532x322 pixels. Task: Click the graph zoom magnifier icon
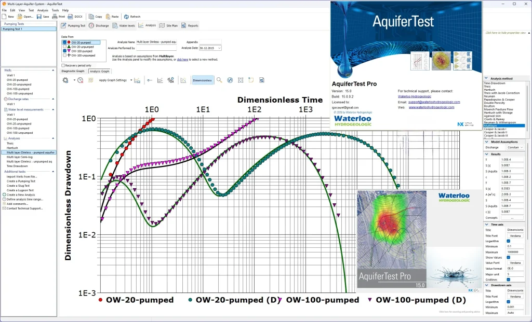[219, 80]
